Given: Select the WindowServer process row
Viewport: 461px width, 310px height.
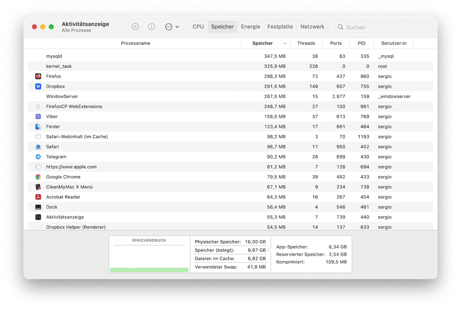Looking at the screenshot, I should tap(230, 97).
